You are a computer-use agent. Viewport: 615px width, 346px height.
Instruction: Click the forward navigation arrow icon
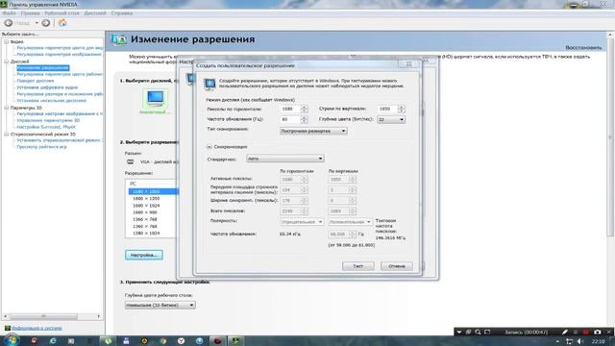[46, 23]
